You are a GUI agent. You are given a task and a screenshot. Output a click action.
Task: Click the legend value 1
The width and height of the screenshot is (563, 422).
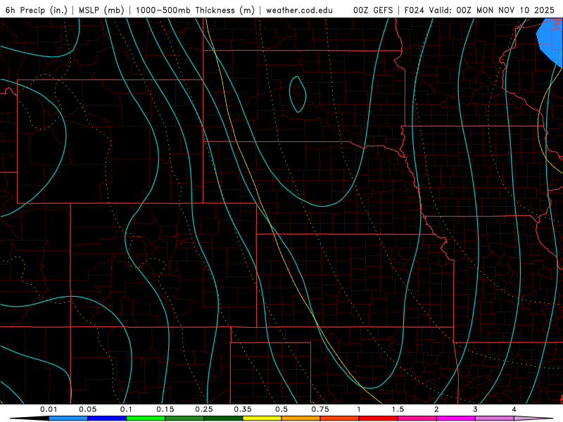359,409
